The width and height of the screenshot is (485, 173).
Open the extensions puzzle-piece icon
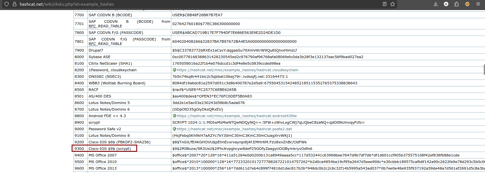pyautogui.click(x=456, y=4)
